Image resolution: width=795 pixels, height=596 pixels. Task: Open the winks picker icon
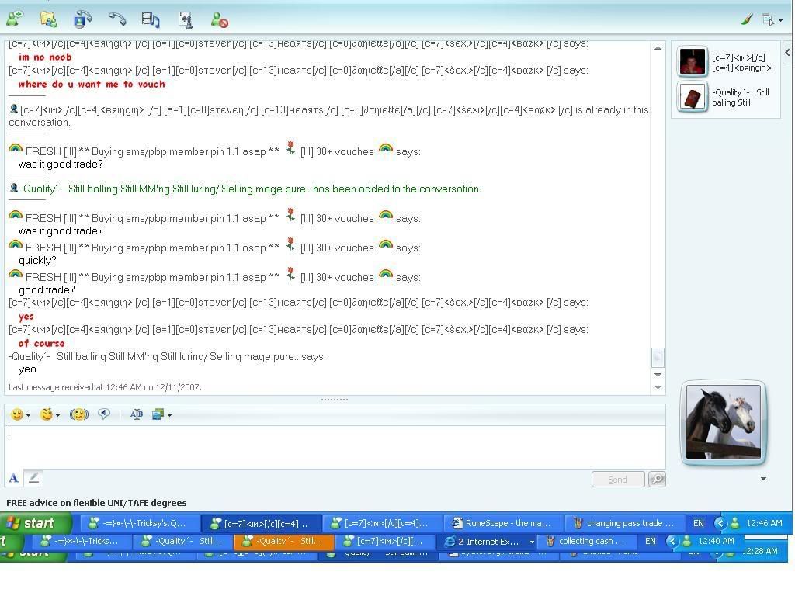pos(47,414)
